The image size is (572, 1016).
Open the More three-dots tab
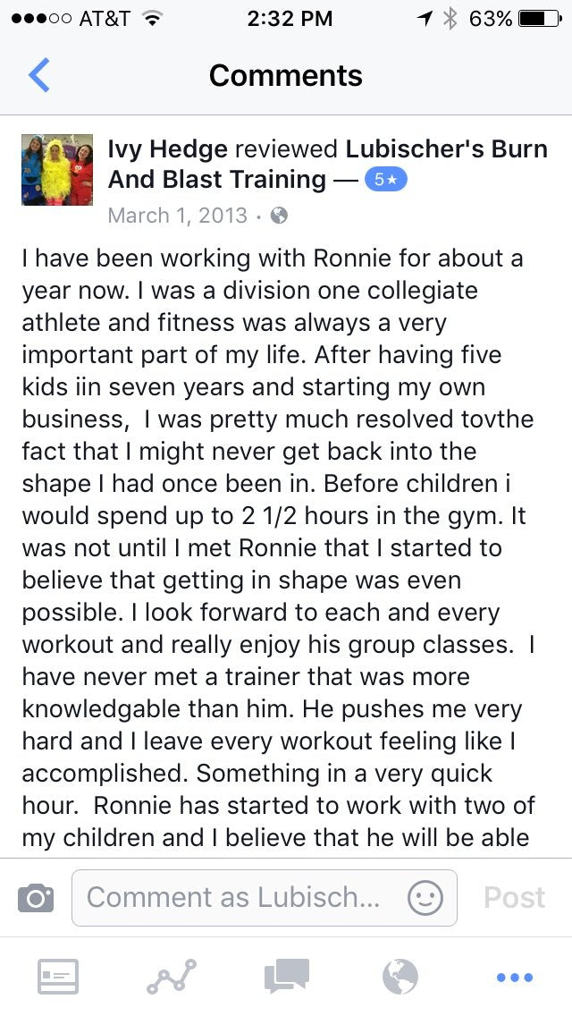(x=514, y=977)
